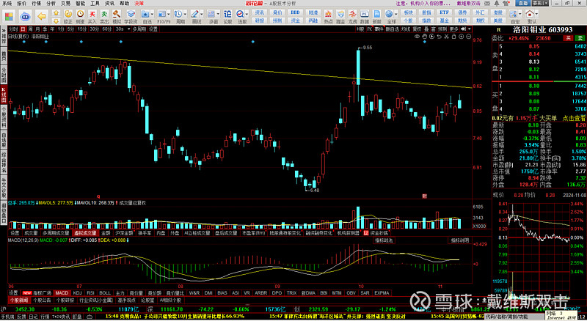Open the 行情 menu
The image size is (587, 321).
click(36, 4)
